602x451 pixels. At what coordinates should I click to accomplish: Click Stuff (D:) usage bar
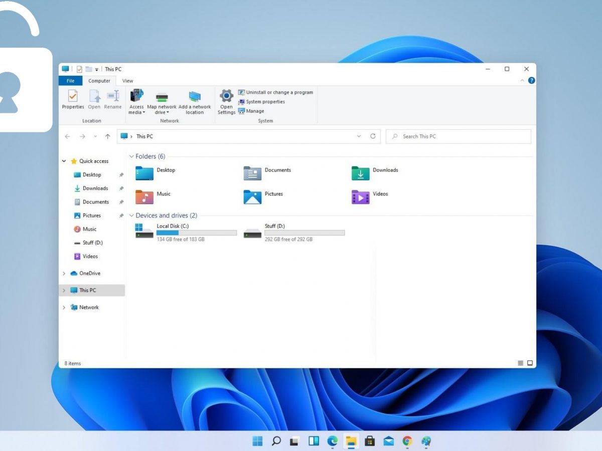pos(305,233)
